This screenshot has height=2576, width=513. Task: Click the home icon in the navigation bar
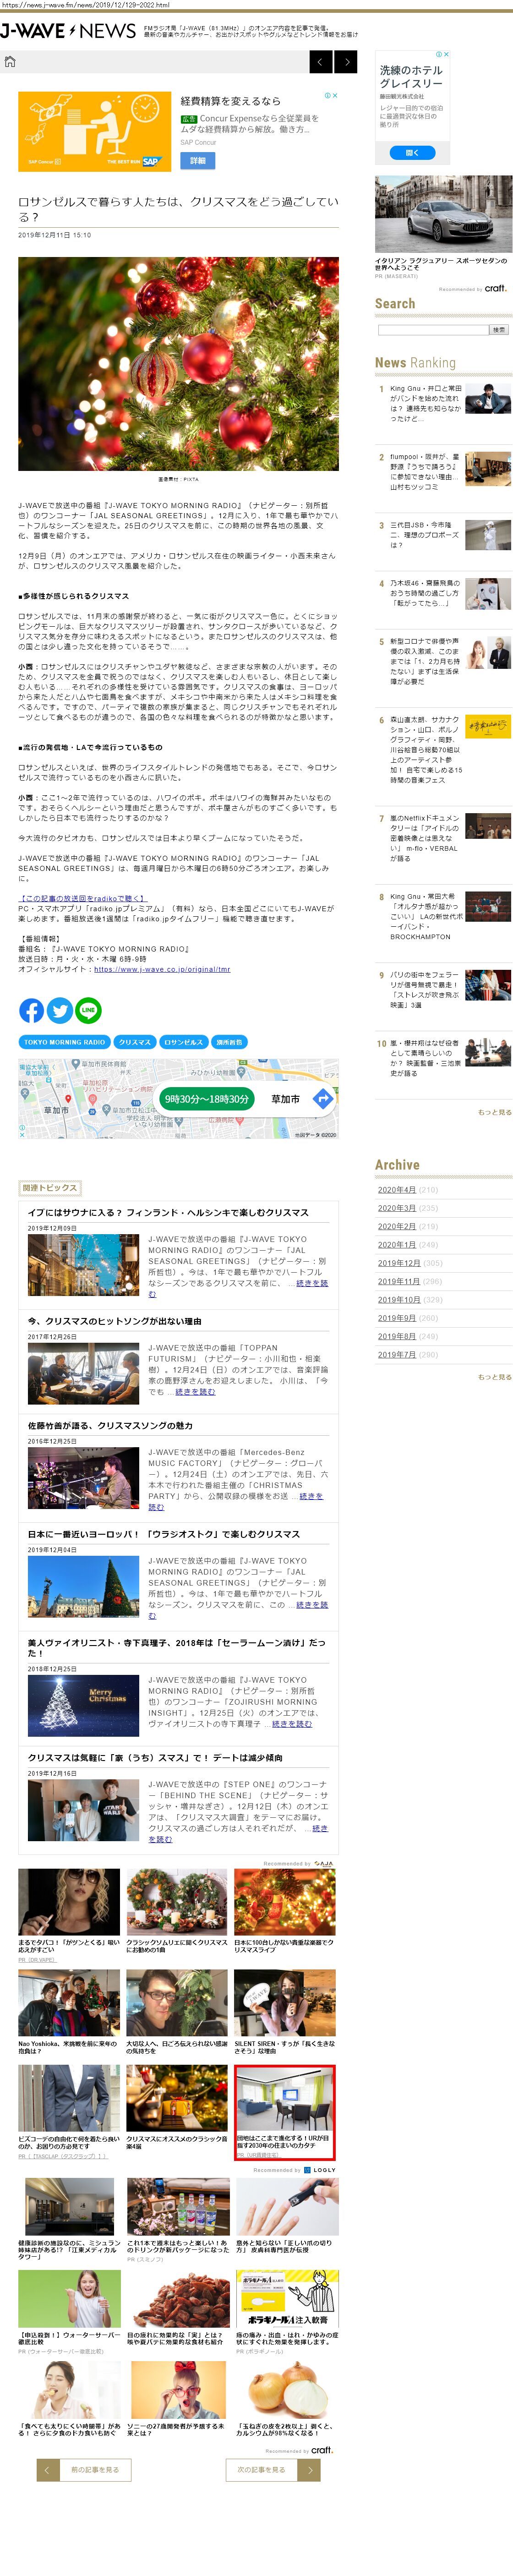(x=10, y=62)
